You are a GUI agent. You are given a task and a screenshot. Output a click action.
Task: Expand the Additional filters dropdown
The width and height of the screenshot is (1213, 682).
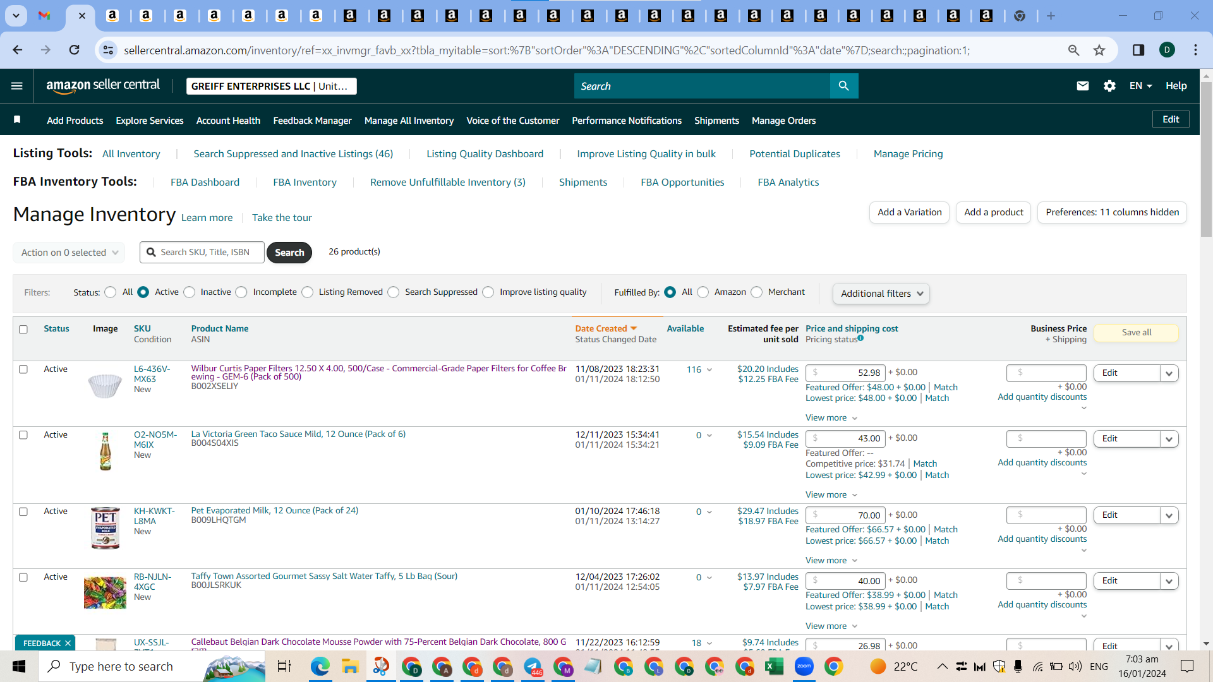(881, 294)
